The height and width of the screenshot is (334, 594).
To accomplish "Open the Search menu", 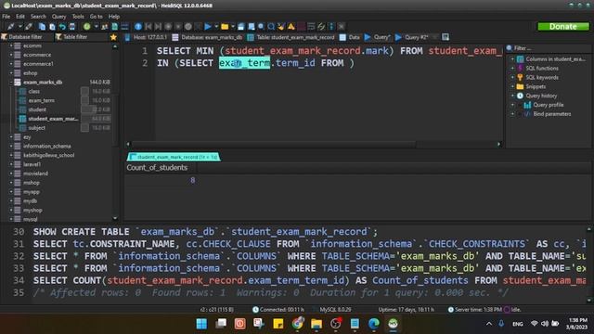I will coord(38,17).
